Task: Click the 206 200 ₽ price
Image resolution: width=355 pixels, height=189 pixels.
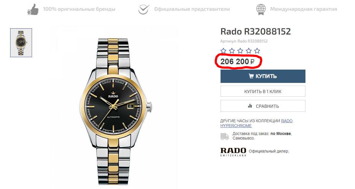Action: [237, 61]
